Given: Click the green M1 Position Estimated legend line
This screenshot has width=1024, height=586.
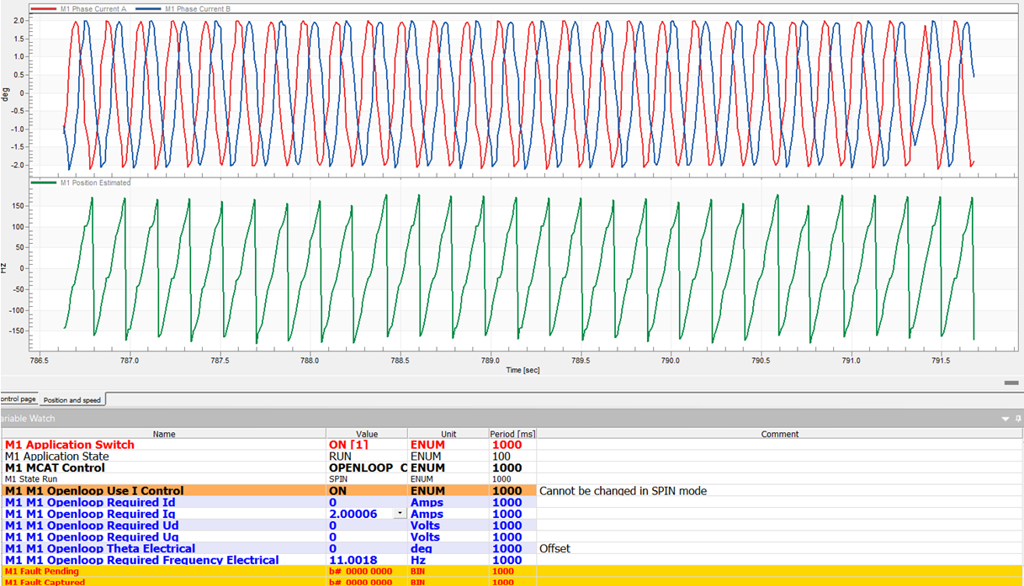Looking at the screenshot, I should [45, 182].
